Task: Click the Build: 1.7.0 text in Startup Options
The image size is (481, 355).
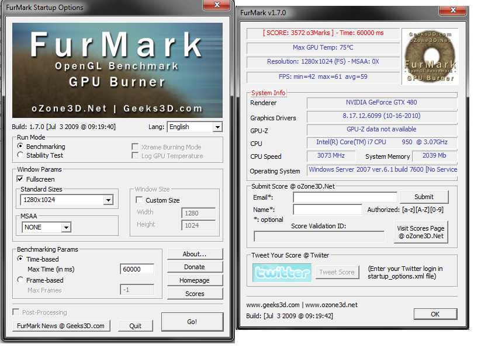Action: click(64, 127)
